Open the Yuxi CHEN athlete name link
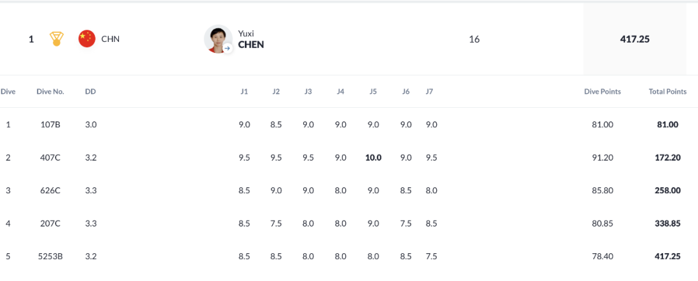This screenshot has width=698, height=281. click(x=251, y=39)
